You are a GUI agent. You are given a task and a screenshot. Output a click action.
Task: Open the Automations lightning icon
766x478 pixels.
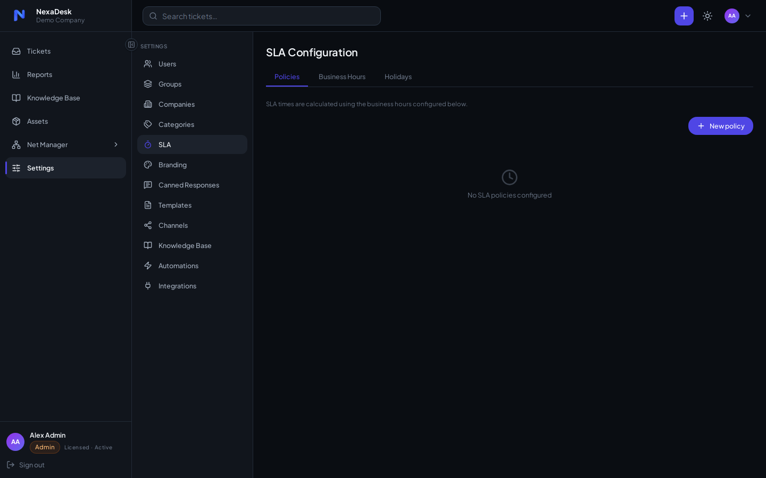pos(148,266)
